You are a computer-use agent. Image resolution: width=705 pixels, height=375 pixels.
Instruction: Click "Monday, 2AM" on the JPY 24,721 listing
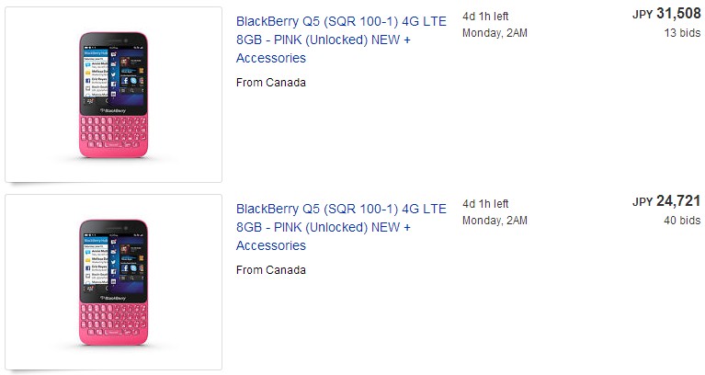point(495,221)
